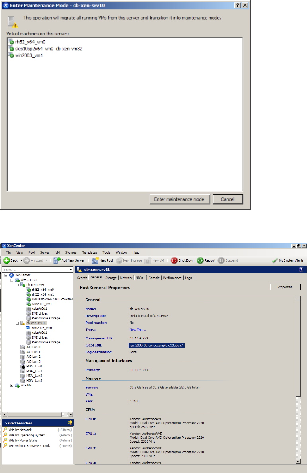Open the VMs by Power State search

pyautogui.click(x=23, y=440)
